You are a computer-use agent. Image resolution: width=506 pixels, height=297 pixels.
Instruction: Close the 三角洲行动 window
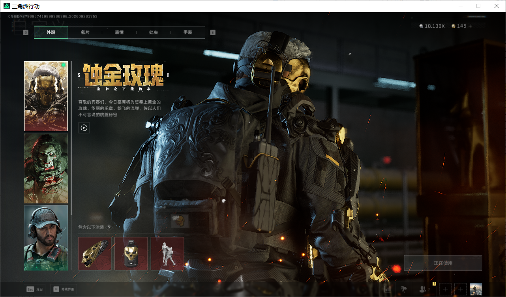pyautogui.click(x=497, y=6)
